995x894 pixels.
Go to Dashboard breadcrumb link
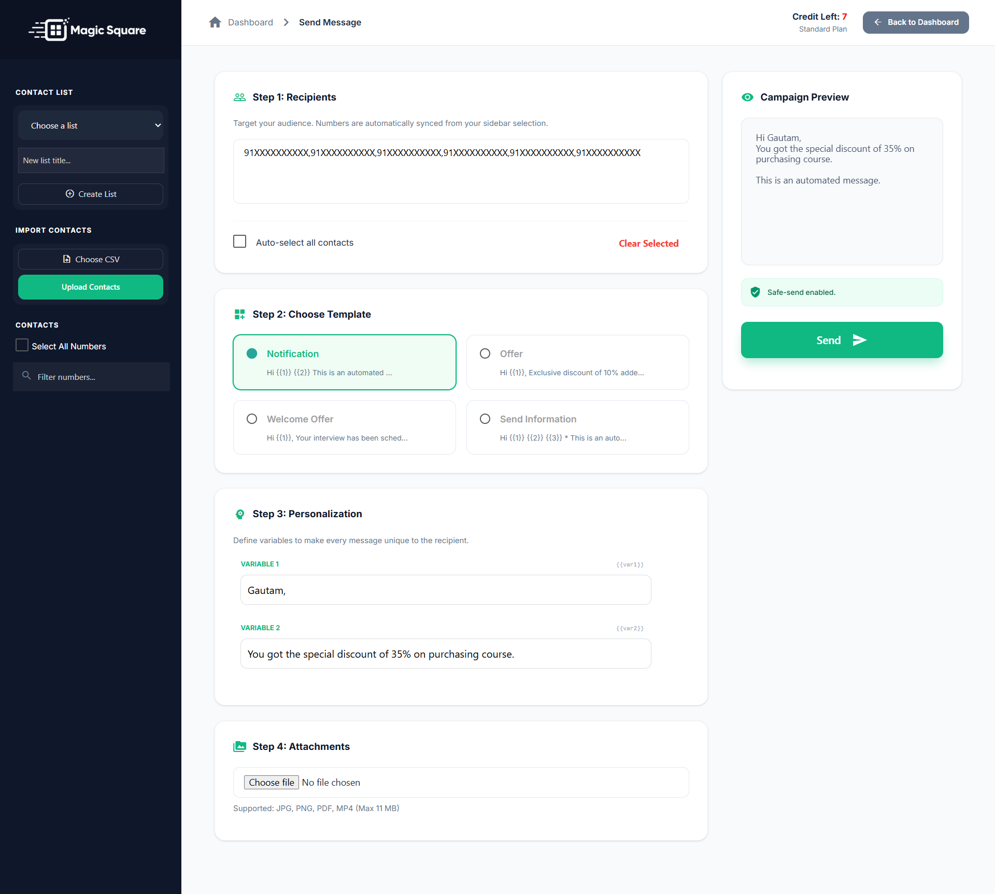[x=250, y=22]
